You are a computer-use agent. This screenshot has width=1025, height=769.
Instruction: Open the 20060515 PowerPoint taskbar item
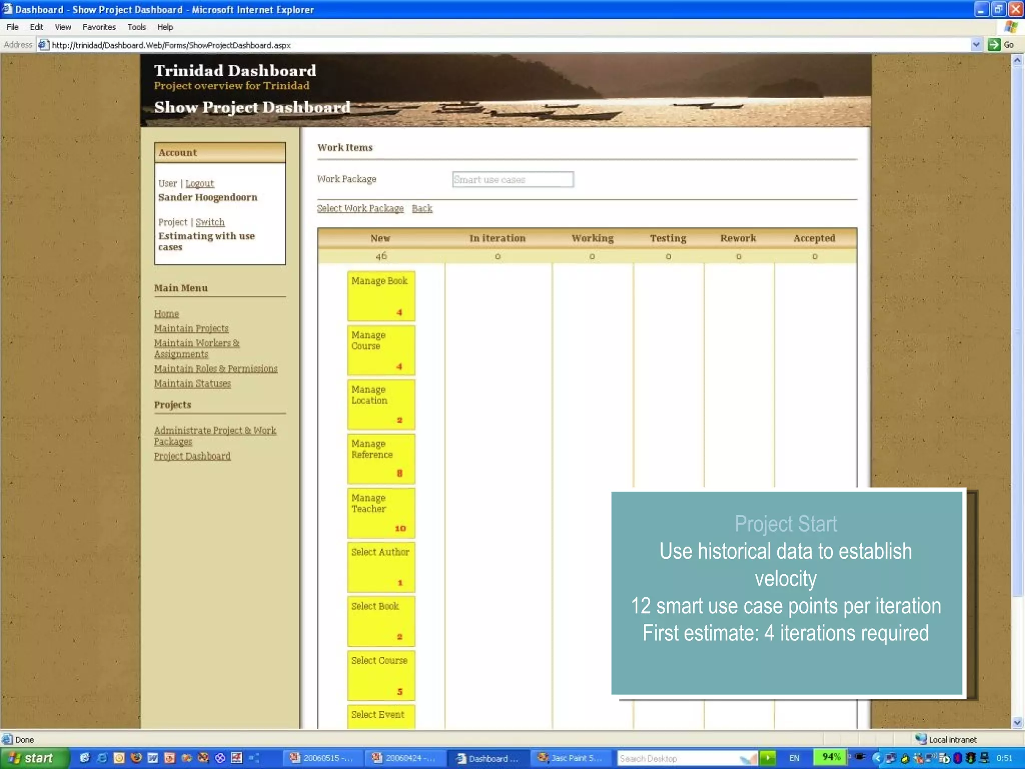[x=322, y=758]
